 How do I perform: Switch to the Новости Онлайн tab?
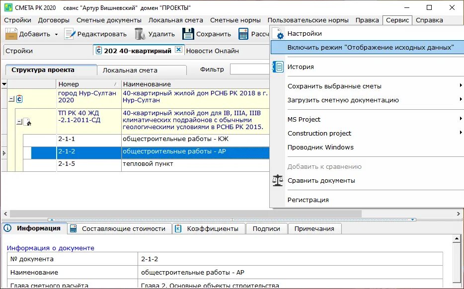click(x=212, y=51)
